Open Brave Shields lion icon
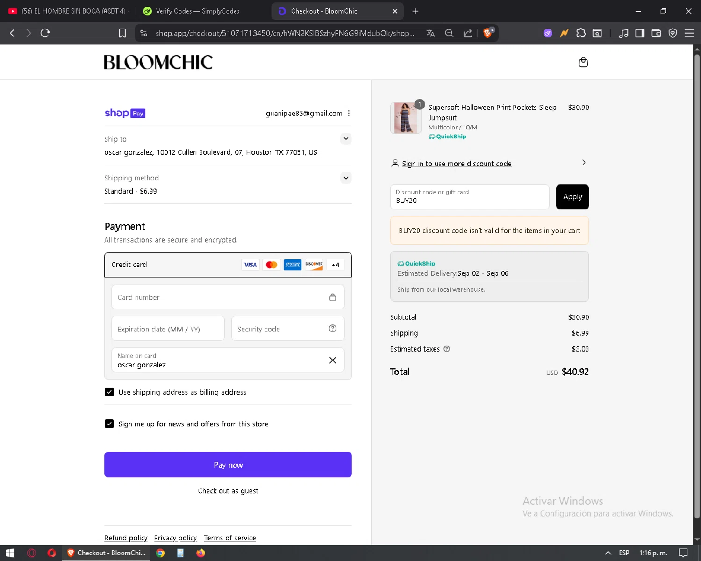 pyautogui.click(x=488, y=33)
